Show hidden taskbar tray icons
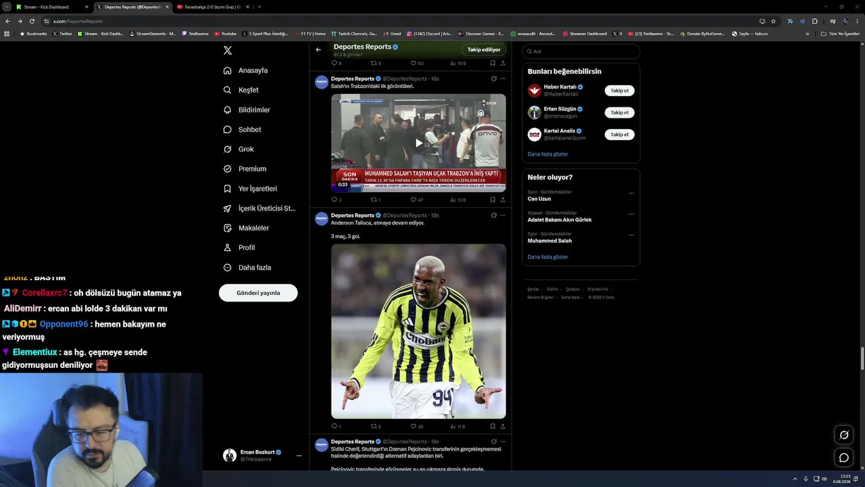Image resolution: width=865 pixels, height=487 pixels. click(x=795, y=479)
